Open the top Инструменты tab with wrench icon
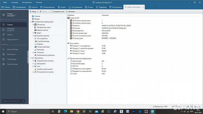The height and width of the screenshot is (114, 203). (x=116, y=7)
